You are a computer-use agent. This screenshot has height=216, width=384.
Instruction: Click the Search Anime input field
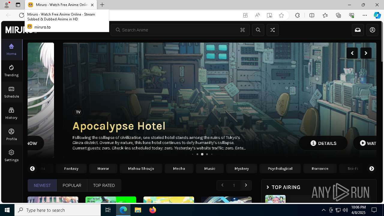[x=180, y=30]
